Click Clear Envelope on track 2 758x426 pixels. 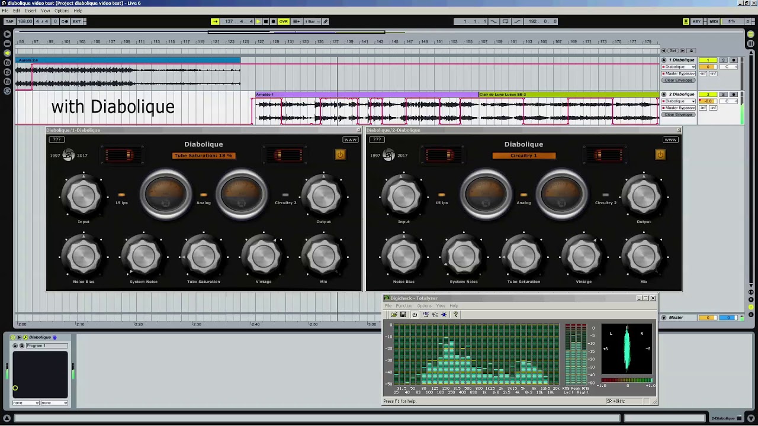pyautogui.click(x=678, y=114)
